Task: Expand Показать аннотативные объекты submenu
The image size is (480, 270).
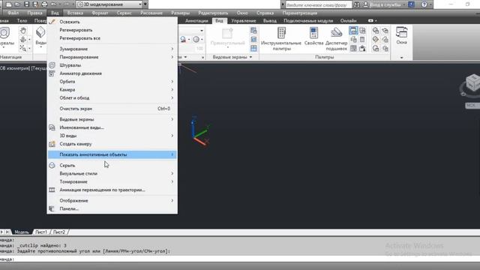Action: pos(112,154)
